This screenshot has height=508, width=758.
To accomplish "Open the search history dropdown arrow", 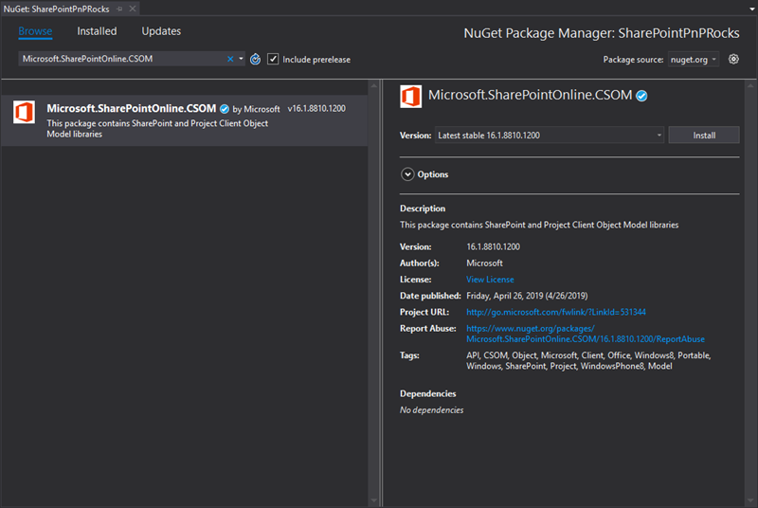I will pyautogui.click(x=241, y=59).
